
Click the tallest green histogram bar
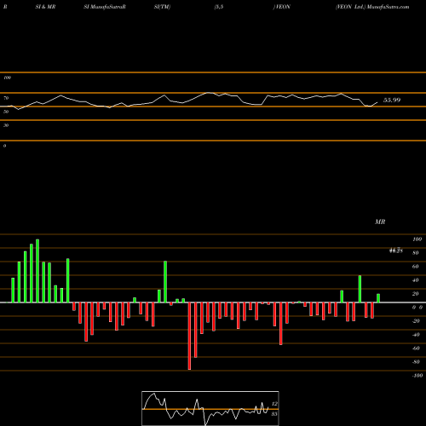[x=37, y=271]
